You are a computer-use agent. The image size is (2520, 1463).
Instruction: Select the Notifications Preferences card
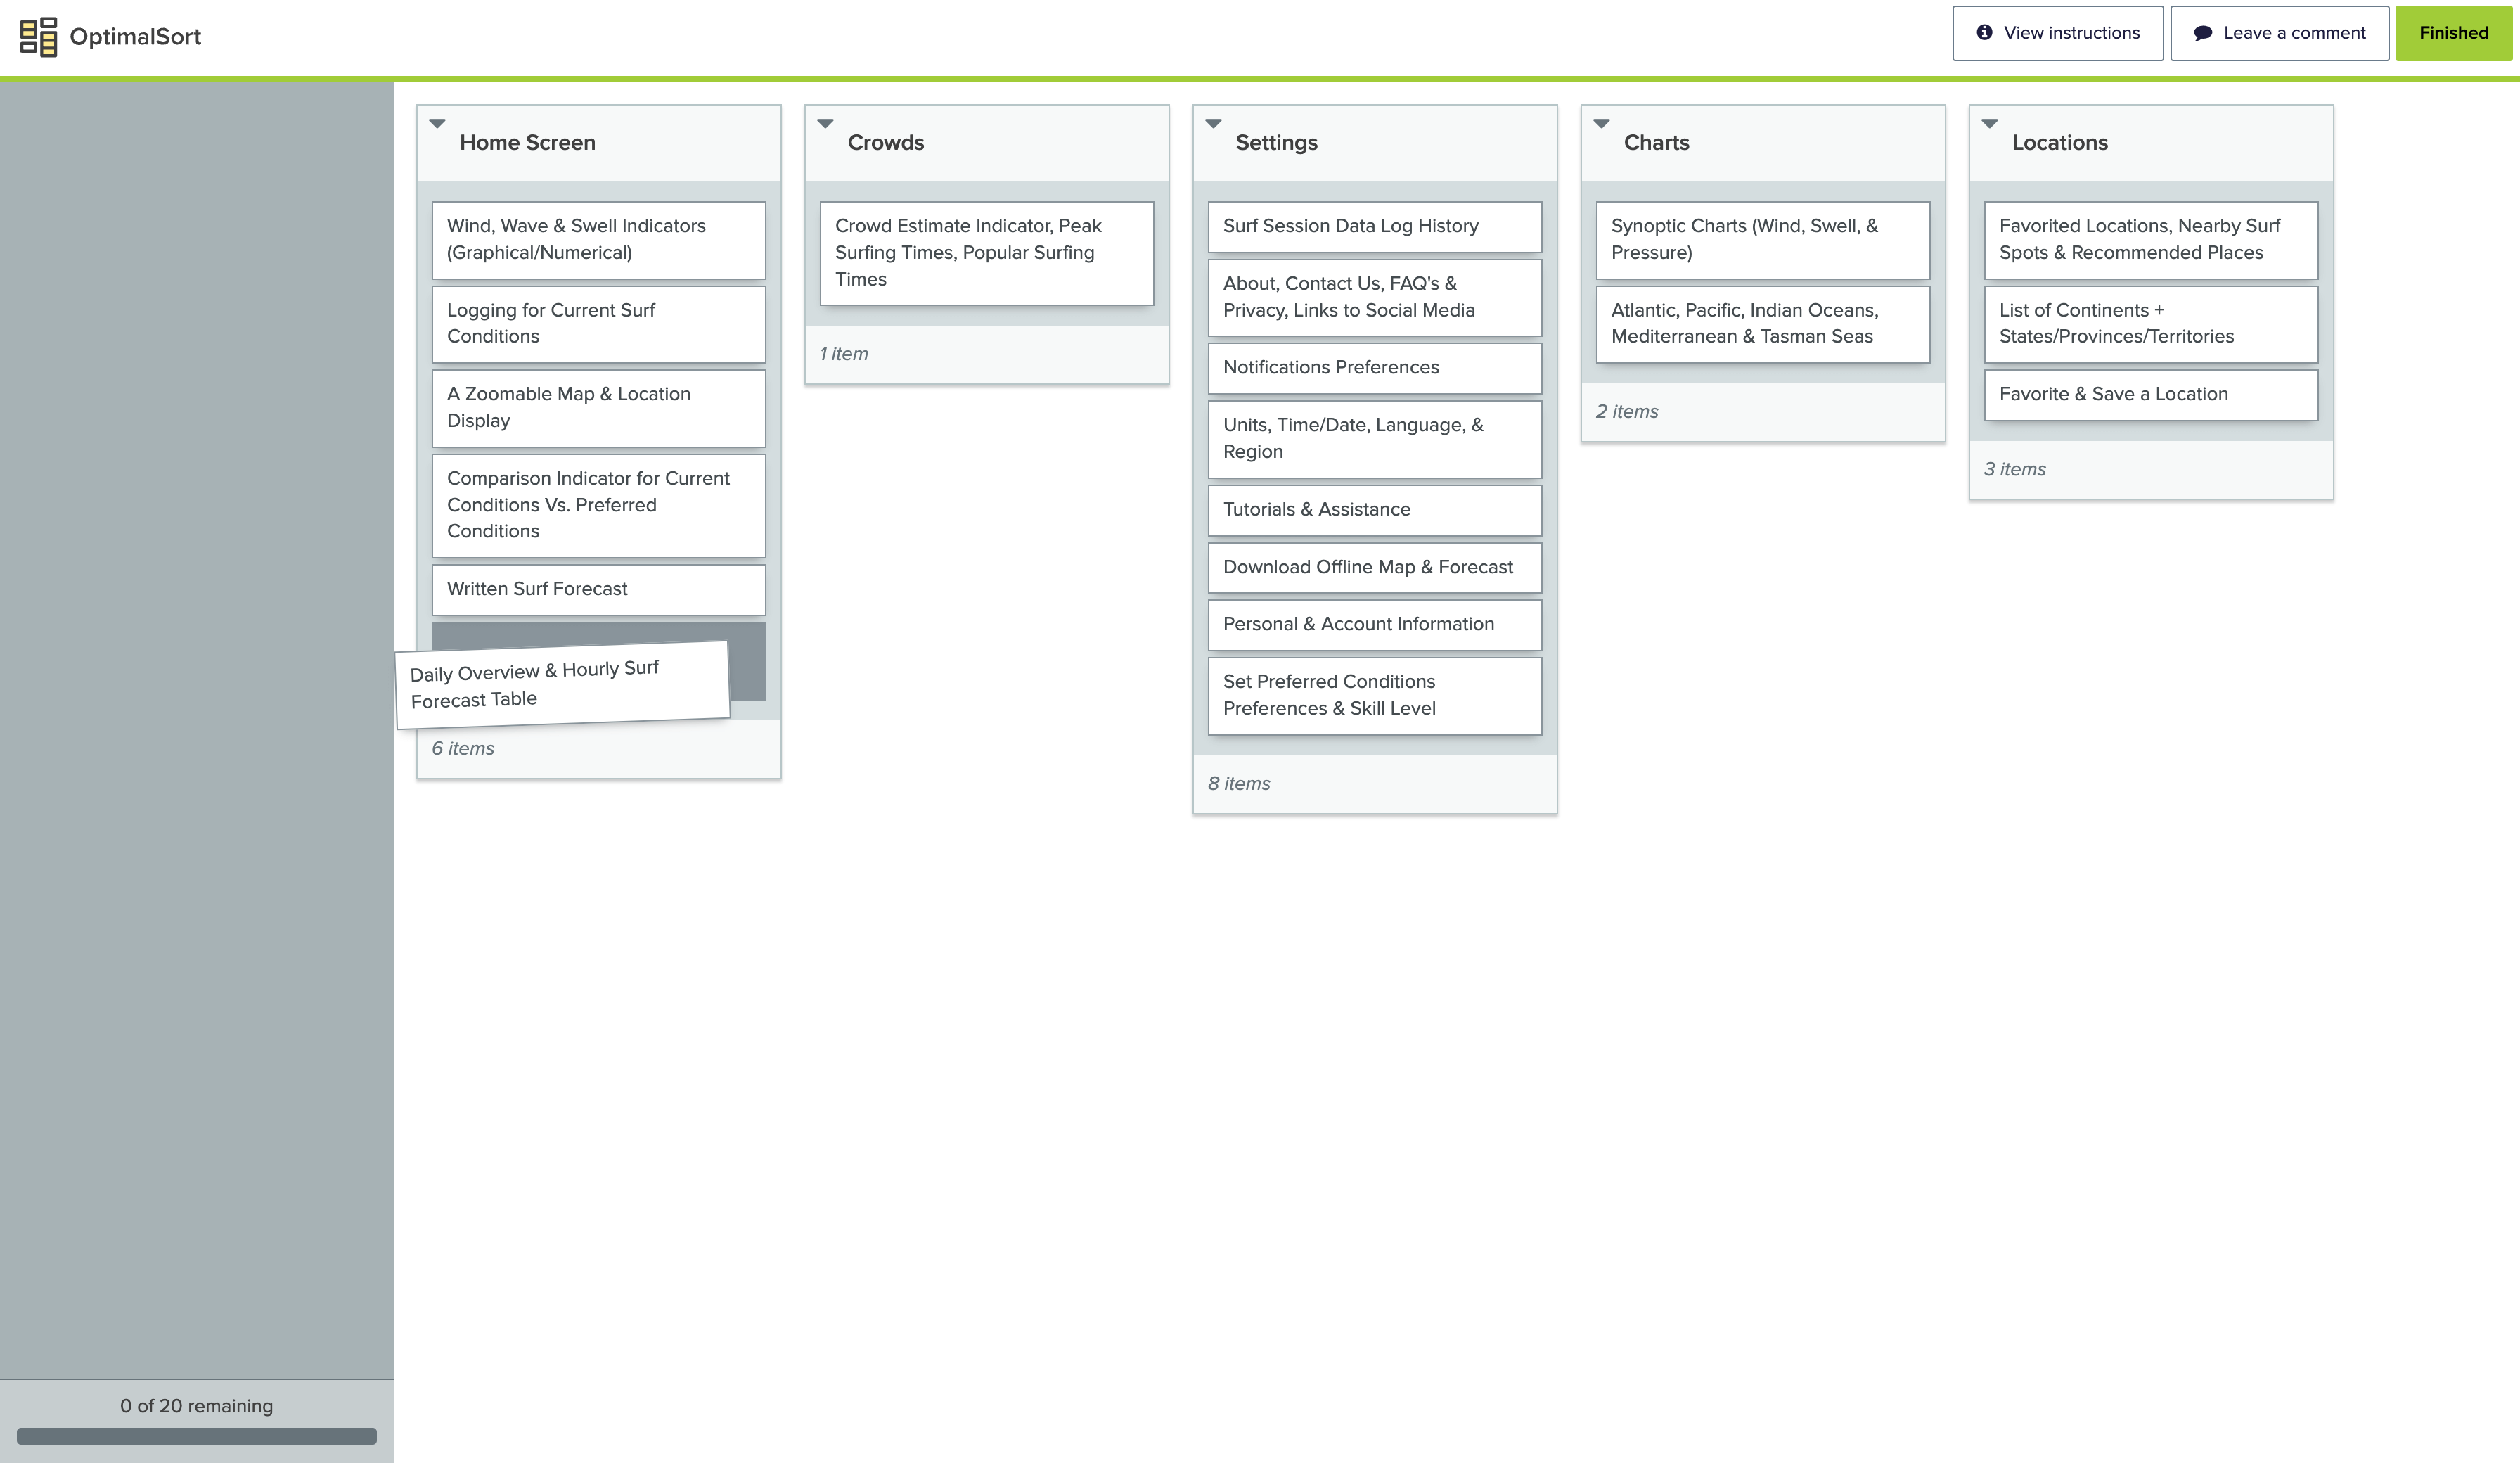(1374, 369)
